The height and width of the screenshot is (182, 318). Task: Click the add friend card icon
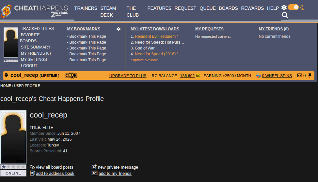pos(94,173)
